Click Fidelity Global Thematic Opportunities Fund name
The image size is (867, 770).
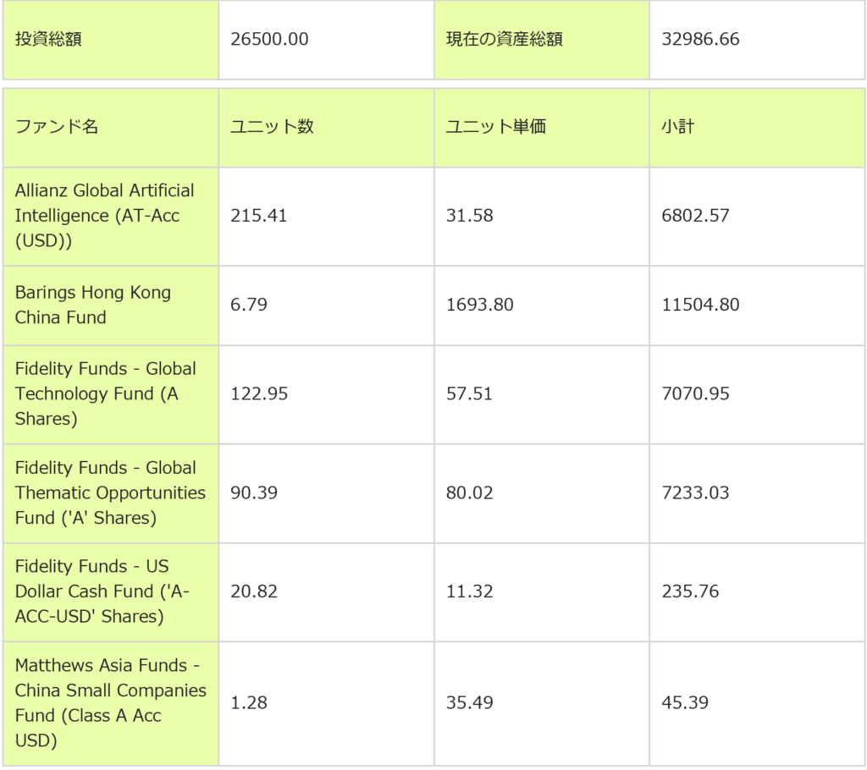[110, 492]
